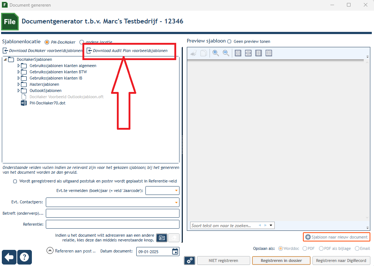Select the andere locatie radio button
374x266 pixels.
(82, 42)
